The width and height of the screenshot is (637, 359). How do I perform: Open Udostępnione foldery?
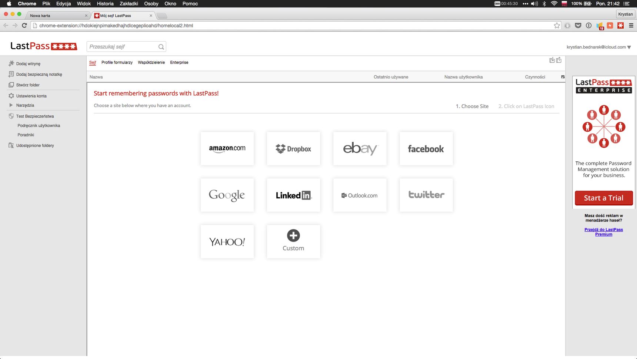(35, 145)
